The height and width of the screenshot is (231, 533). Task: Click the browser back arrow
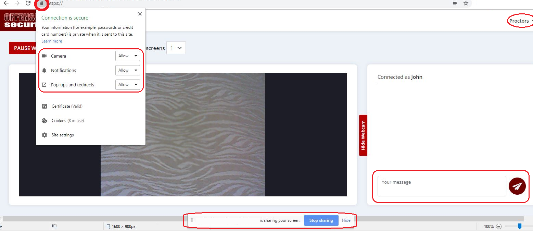pos(6,3)
